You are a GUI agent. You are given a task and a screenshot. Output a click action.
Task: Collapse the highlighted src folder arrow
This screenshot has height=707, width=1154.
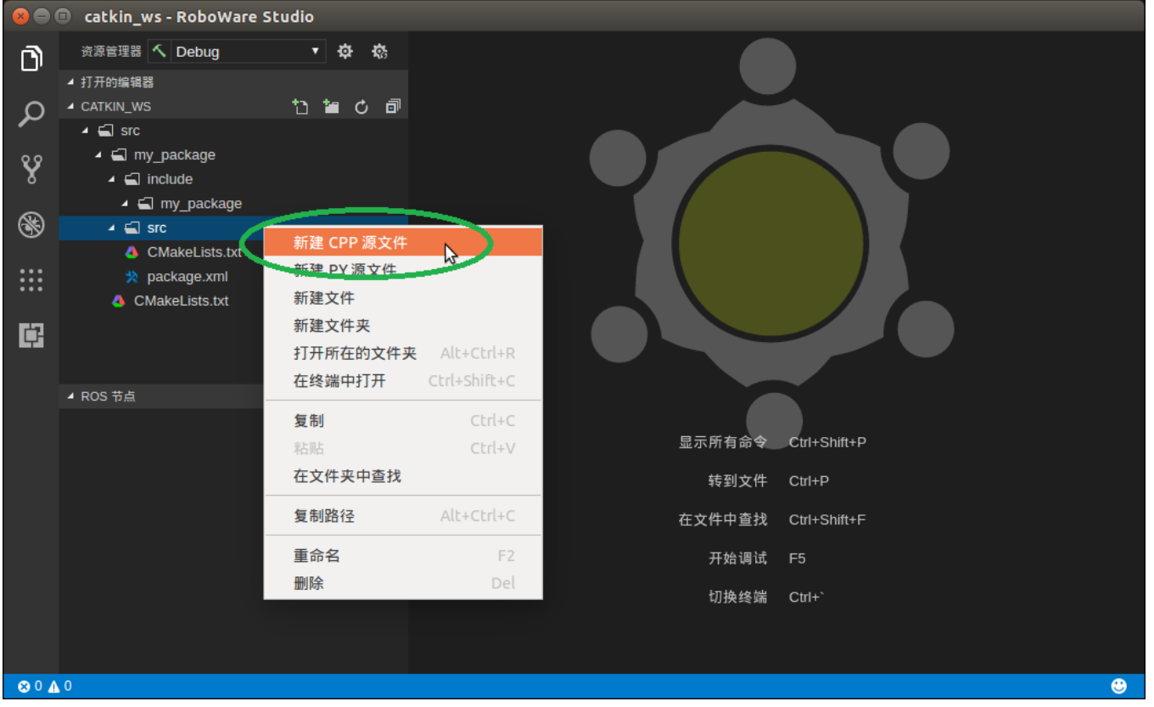click(111, 227)
